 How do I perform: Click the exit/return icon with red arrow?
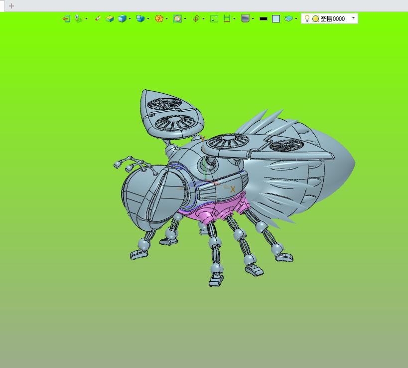point(66,19)
